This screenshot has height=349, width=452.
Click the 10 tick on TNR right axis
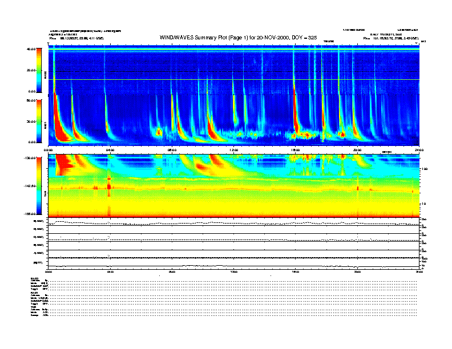pos(423,204)
